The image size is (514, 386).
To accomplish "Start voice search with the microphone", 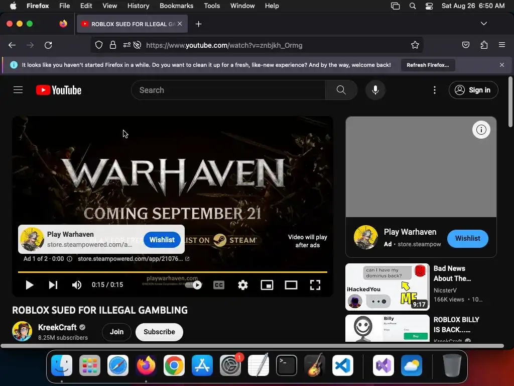I will (375, 90).
